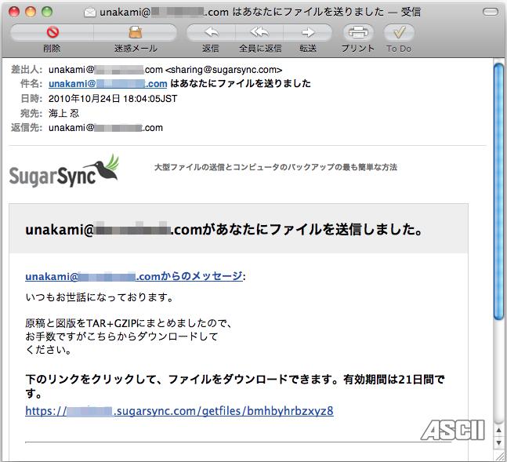Minimize window with the yellow button
Screen dimensions: 507x462
point(31,12)
